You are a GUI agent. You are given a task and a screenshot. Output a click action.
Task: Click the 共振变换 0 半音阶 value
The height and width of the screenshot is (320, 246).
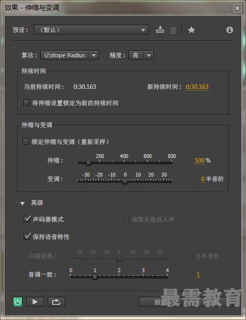[x=198, y=256]
